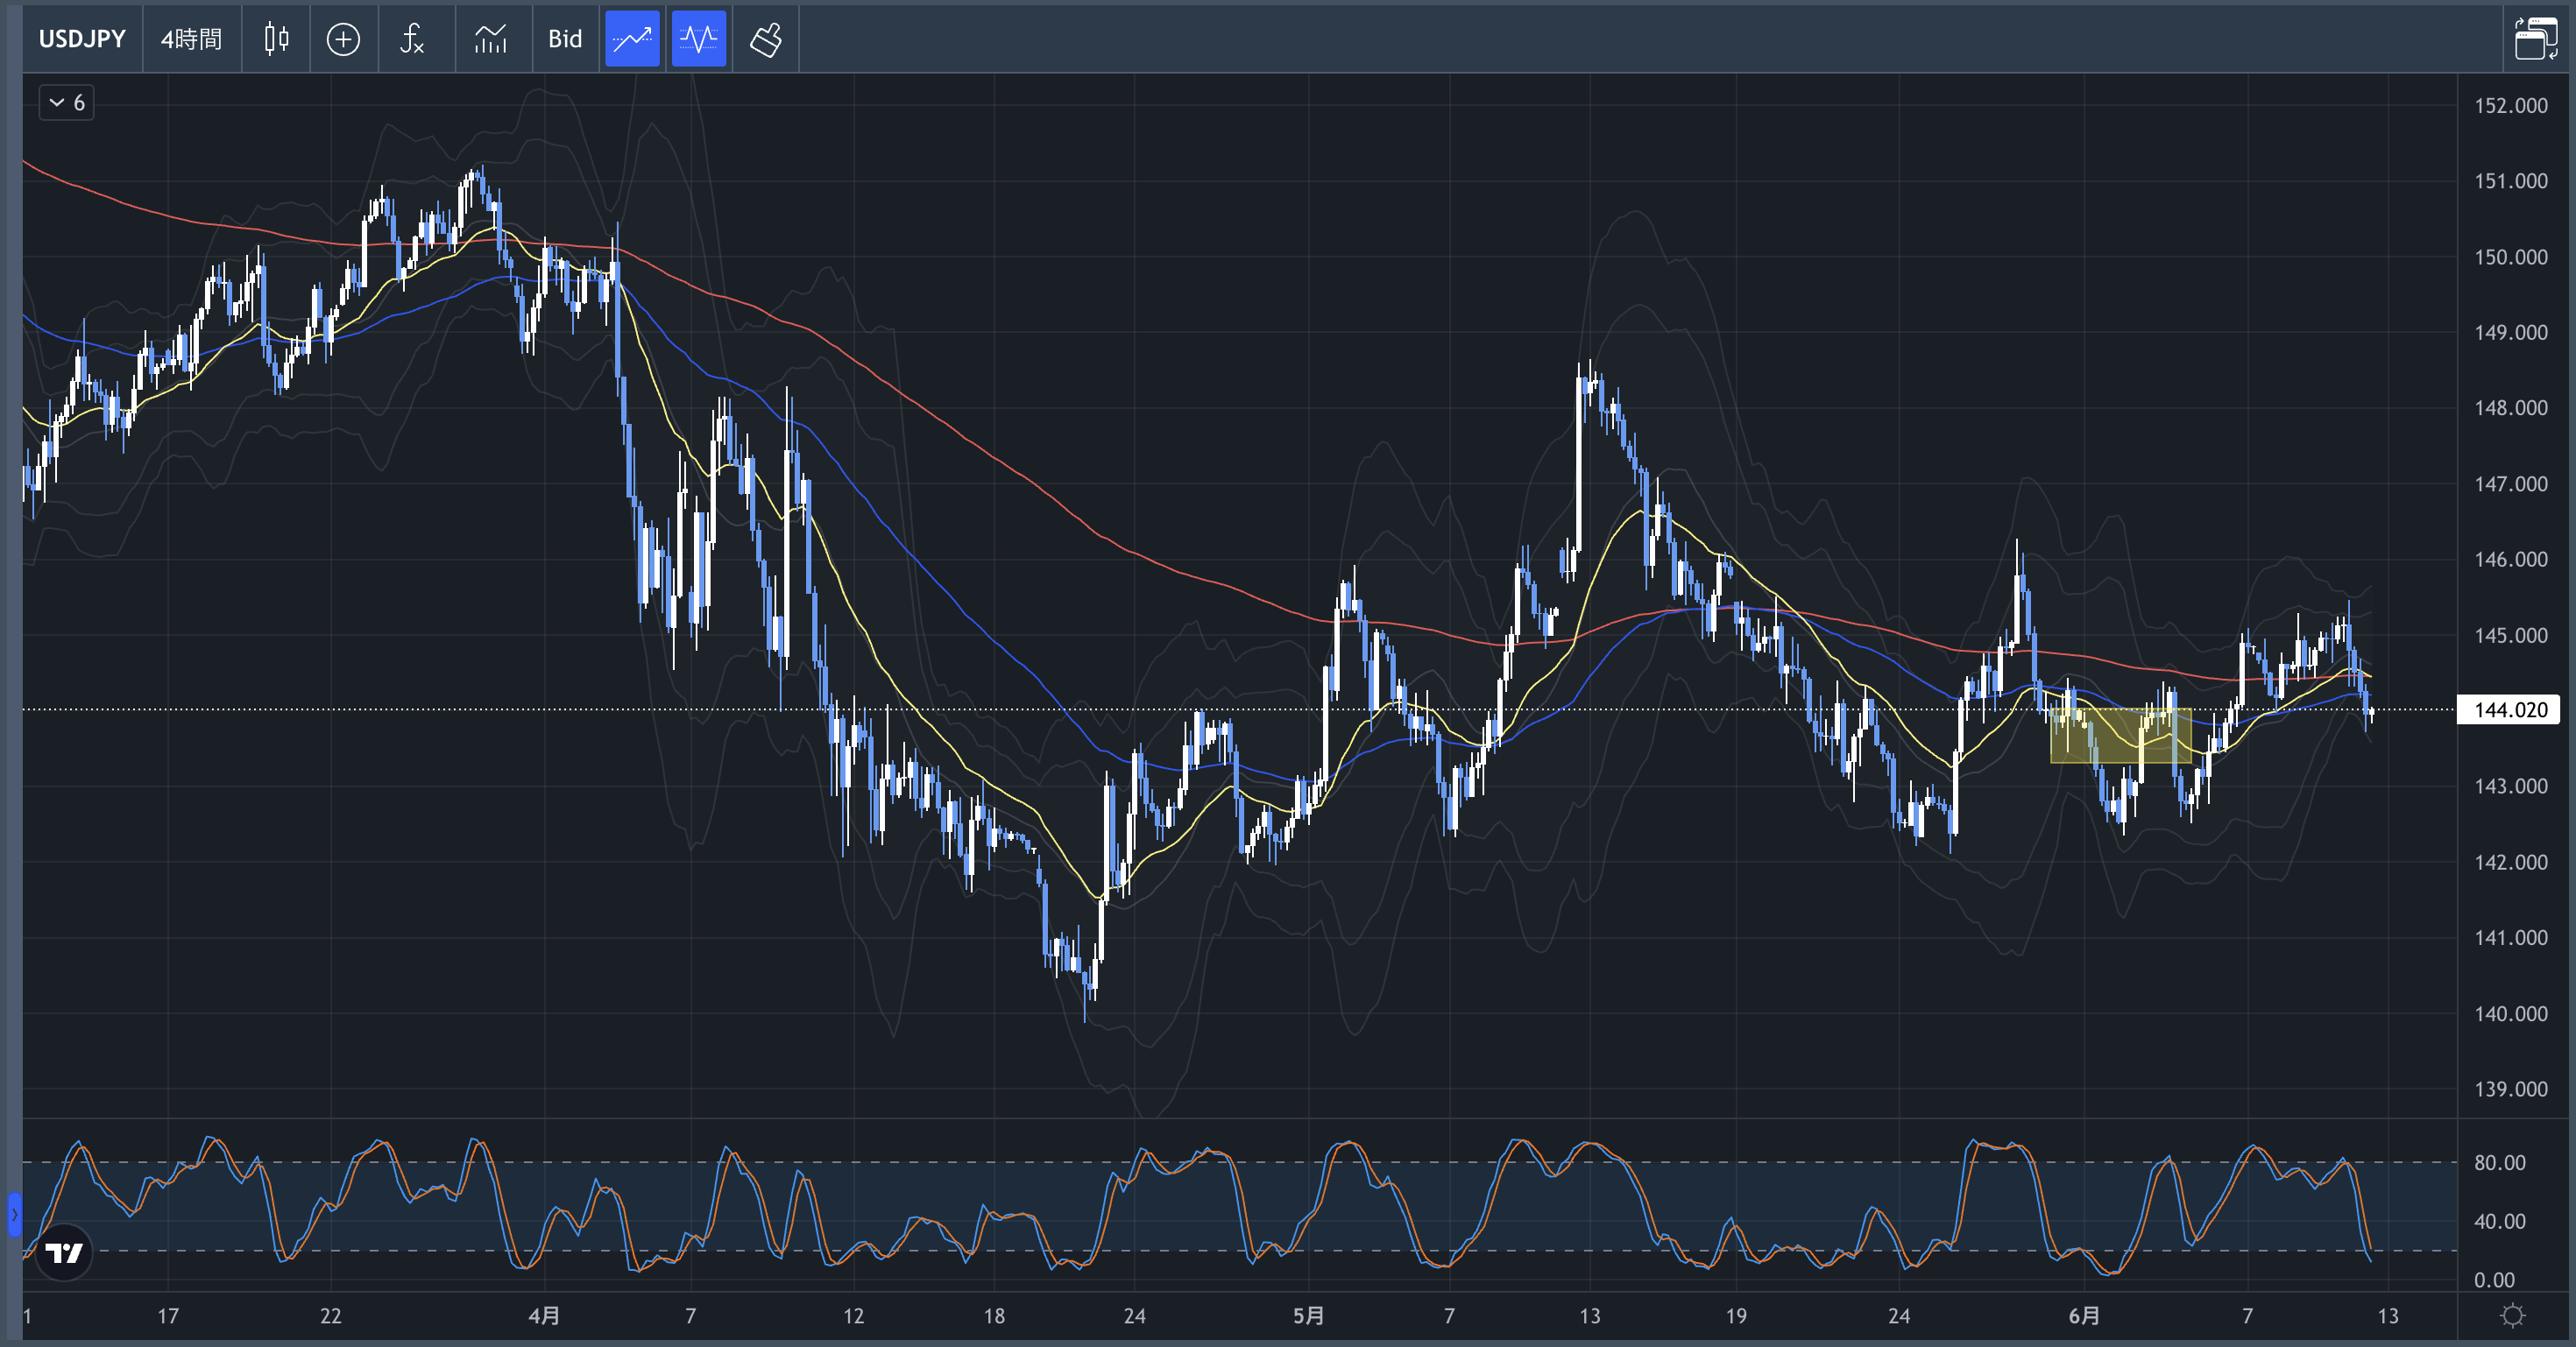Toggle the oscillator waveform button
The height and width of the screenshot is (1347, 2576).
point(698,39)
